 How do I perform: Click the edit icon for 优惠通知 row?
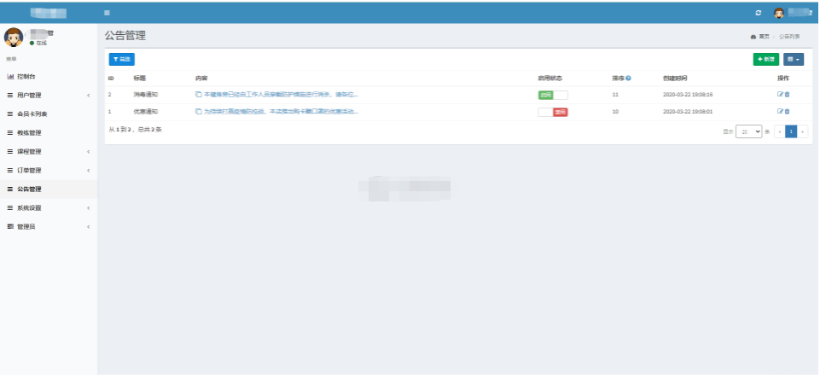(780, 111)
